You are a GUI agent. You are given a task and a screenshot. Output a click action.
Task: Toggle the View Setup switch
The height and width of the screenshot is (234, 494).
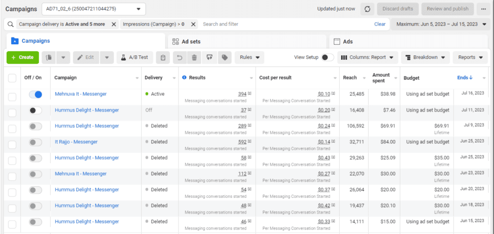[x=328, y=58]
